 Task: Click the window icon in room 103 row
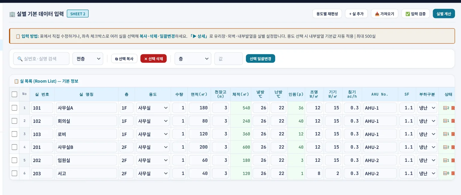[445, 134]
